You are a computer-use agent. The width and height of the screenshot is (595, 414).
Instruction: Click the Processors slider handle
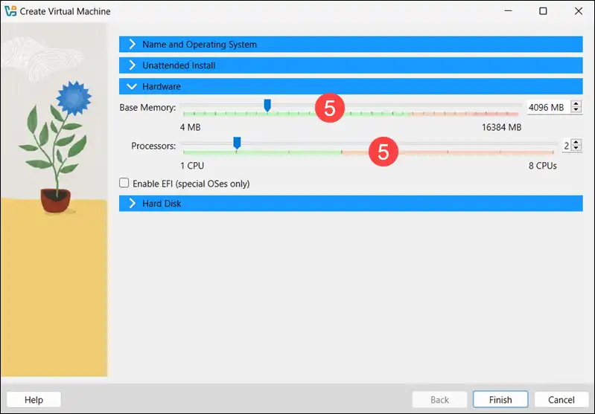(237, 142)
